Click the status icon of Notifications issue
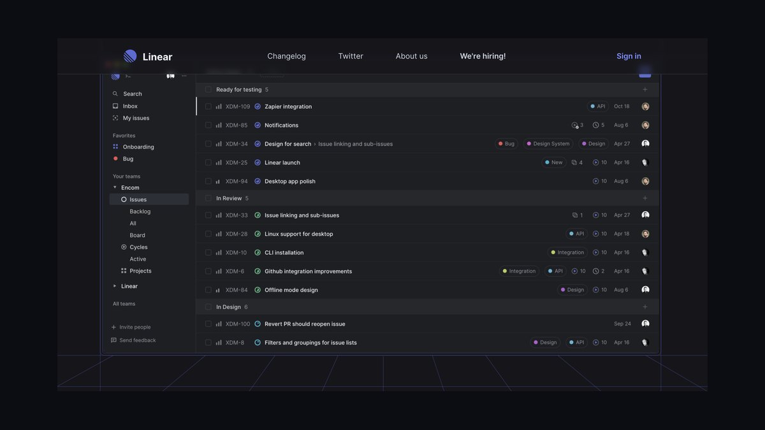The height and width of the screenshot is (430, 765). click(x=258, y=125)
